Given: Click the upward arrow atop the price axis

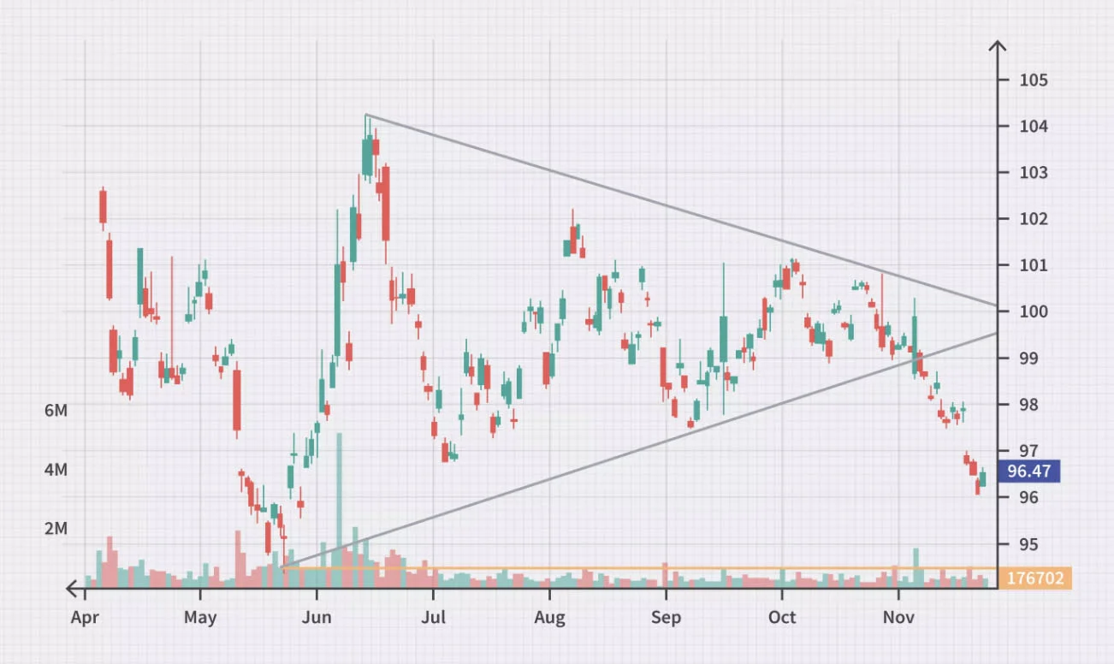Looking at the screenshot, I should [x=998, y=47].
